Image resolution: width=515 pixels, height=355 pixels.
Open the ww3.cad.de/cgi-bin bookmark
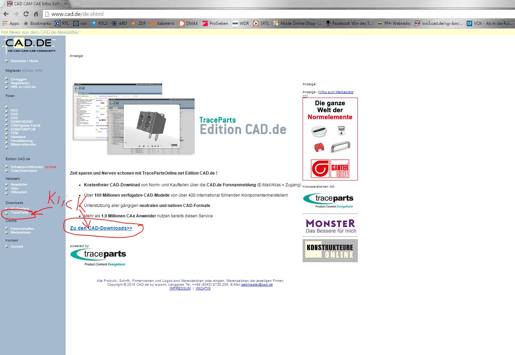click(439, 23)
